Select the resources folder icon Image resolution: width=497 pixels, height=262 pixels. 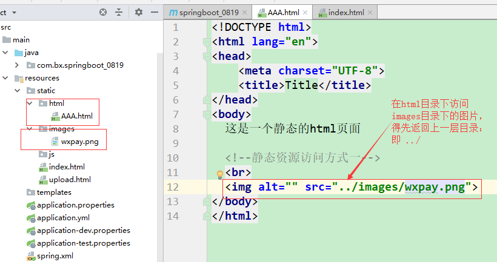[19, 78]
